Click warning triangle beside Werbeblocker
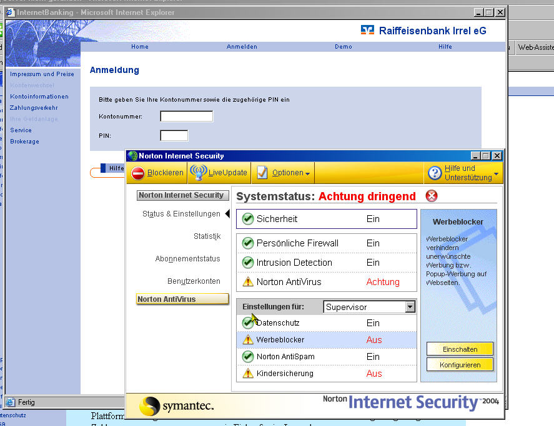The height and width of the screenshot is (426, 554). point(248,339)
